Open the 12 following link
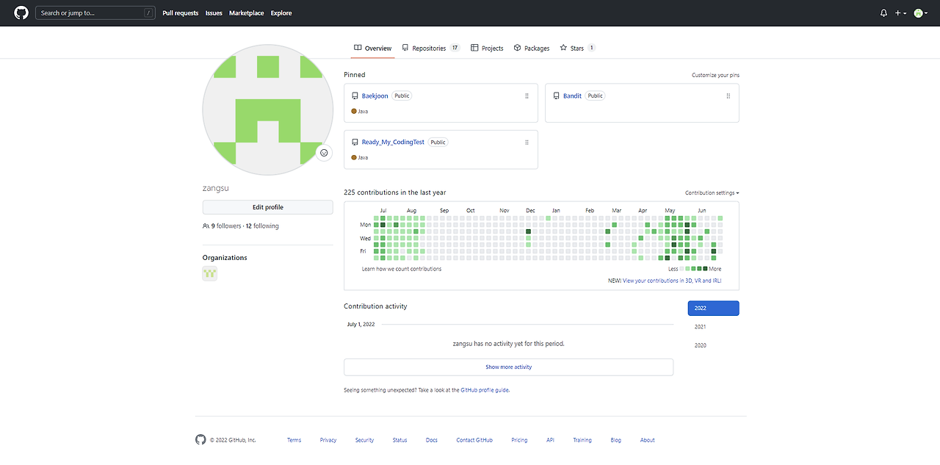Image resolution: width=940 pixels, height=465 pixels. [x=262, y=226]
